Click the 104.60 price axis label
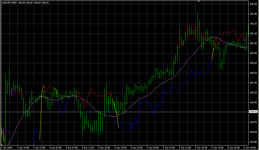259x150 pixels. coord(253,132)
